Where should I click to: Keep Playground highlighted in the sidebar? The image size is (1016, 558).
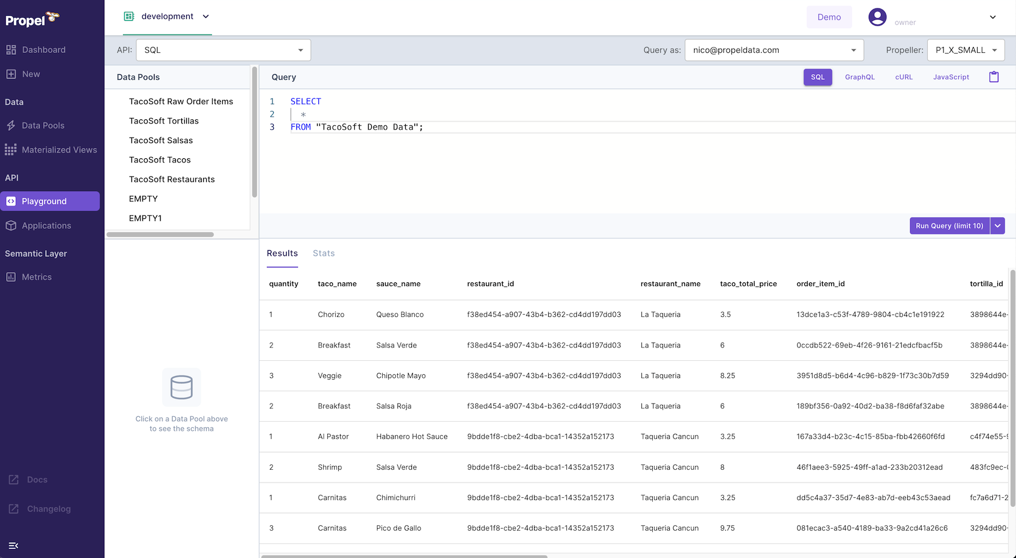43,201
